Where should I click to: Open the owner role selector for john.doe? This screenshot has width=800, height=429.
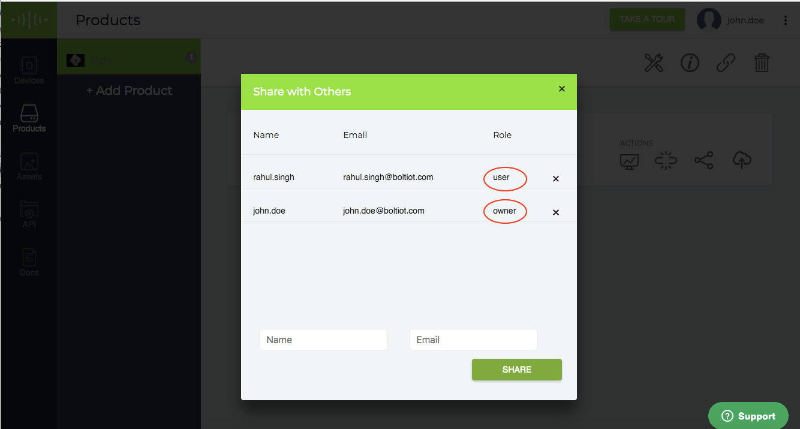point(505,211)
